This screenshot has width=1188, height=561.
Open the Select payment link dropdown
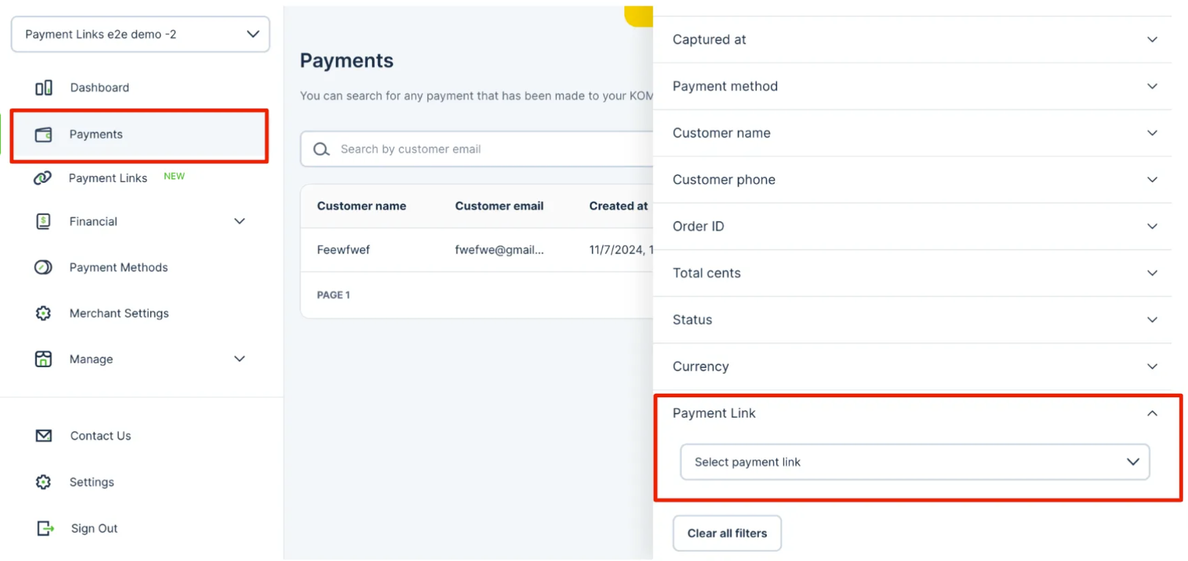coord(915,462)
